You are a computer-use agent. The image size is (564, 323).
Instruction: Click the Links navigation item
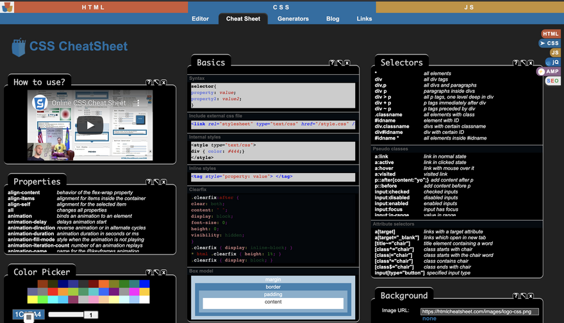pyautogui.click(x=364, y=19)
